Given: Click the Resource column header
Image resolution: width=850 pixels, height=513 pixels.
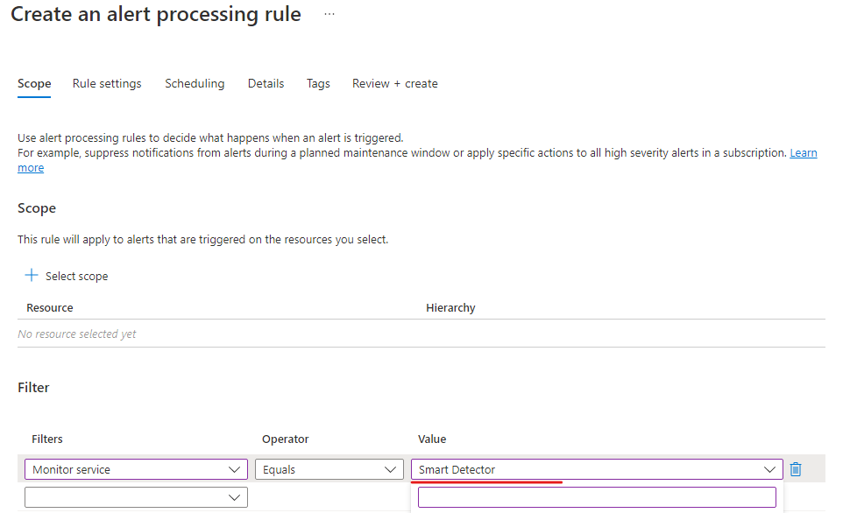Looking at the screenshot, I should click(x=49, y=307).
